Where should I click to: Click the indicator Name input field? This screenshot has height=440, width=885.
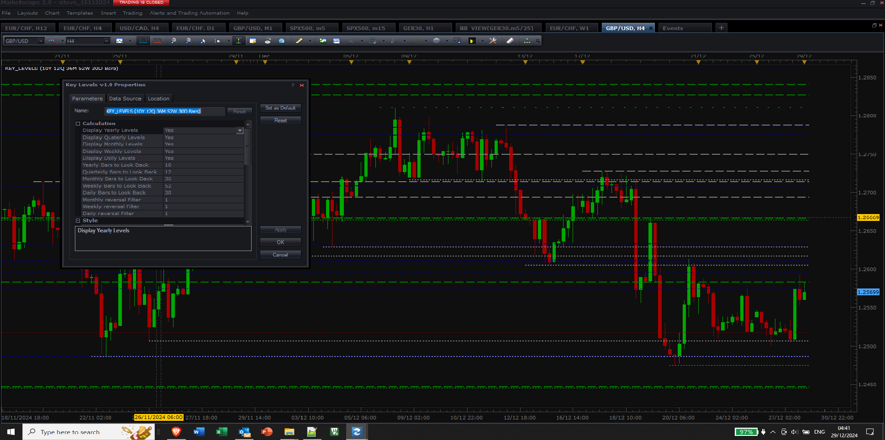165,111
